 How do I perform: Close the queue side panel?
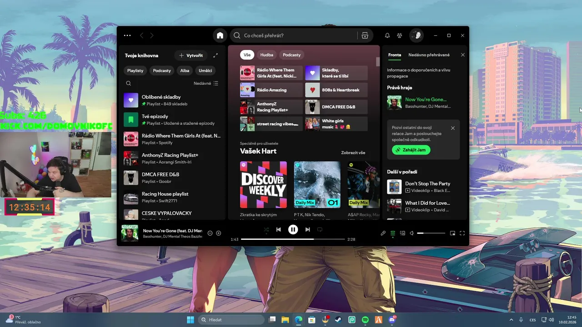(x=463, y=55)
